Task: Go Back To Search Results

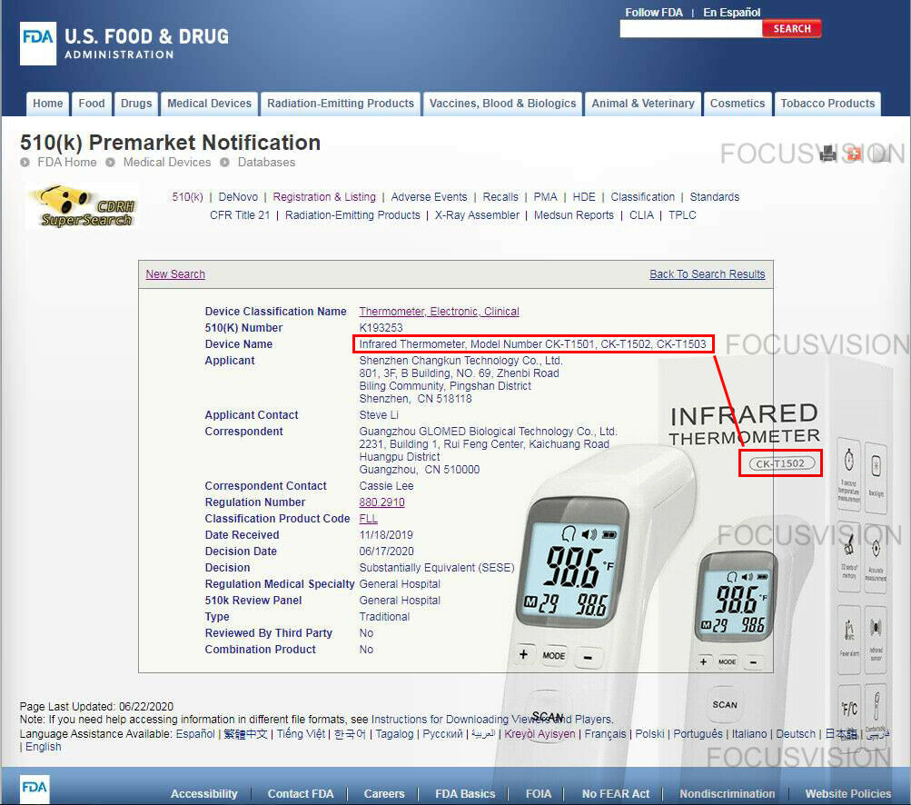Action: pos(707,274)
